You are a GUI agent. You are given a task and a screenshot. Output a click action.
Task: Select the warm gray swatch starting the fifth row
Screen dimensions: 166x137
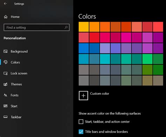(x=84, y=70)
